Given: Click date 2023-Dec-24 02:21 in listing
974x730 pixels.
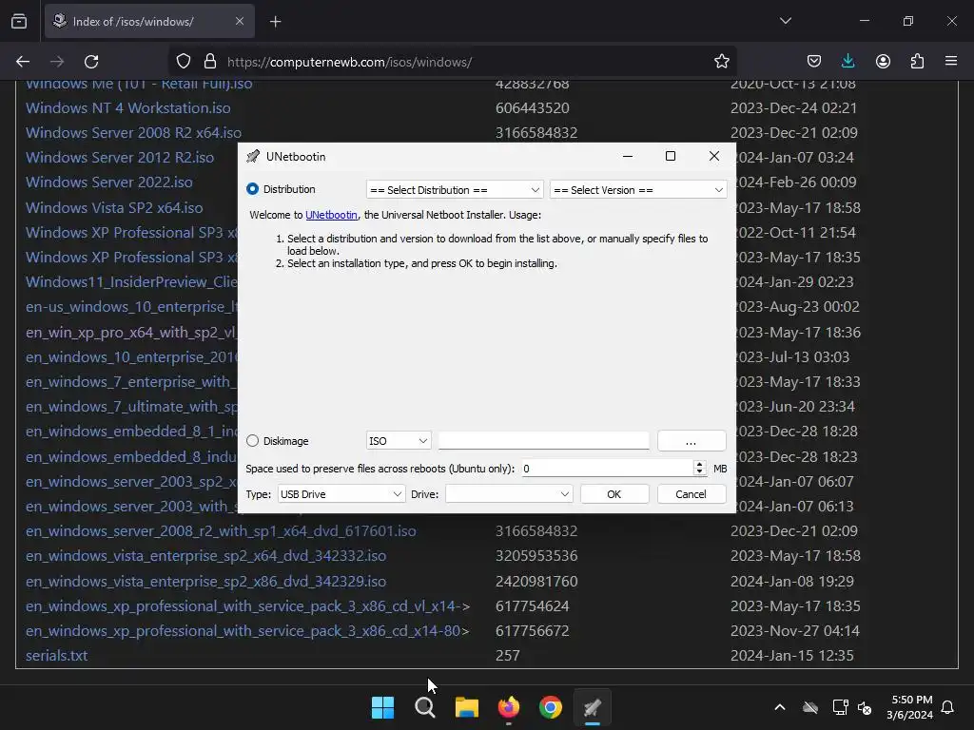Looking at the screenshot, I should click(794, 108).
